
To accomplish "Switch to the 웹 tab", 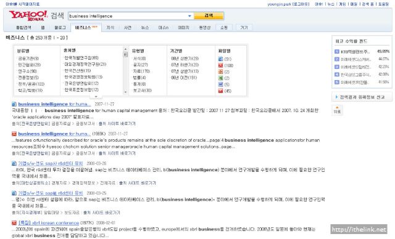I will (x=43, y=28).
